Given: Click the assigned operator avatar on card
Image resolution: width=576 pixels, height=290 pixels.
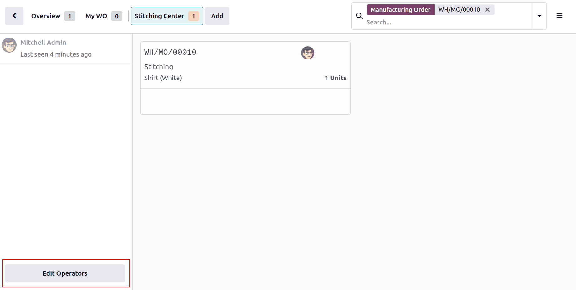Looking at the screenshot, I should tap(308, 53).
